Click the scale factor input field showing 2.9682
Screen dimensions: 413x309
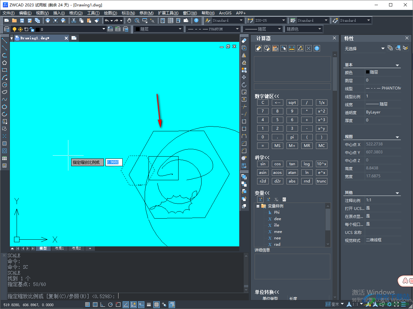114,162
